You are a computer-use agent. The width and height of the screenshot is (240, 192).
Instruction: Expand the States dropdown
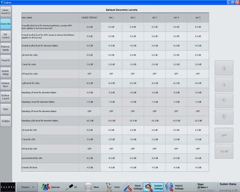(x=27, y=187)
